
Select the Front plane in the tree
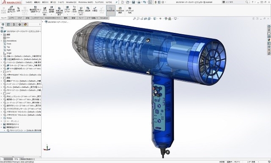9,44
